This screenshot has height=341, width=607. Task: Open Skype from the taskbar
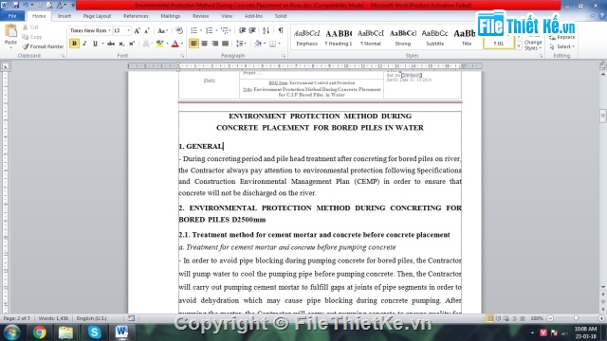click(x=94, y=332)
